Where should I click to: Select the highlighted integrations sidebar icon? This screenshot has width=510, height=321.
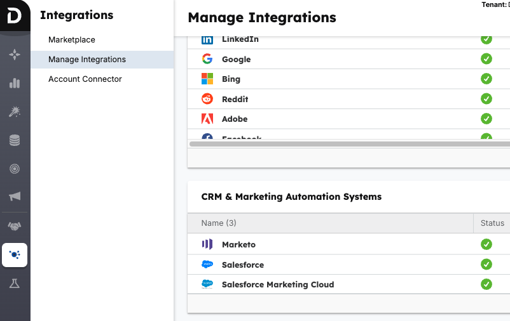15,255
